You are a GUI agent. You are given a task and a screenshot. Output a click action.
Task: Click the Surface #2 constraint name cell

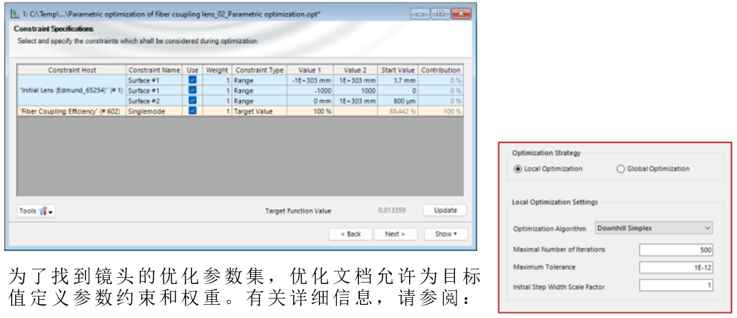[155, 101]
